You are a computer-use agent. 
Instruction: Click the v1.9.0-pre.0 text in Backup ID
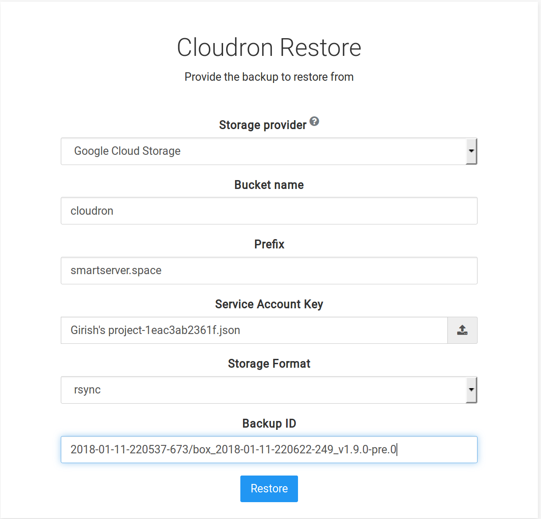click(367, 450)
